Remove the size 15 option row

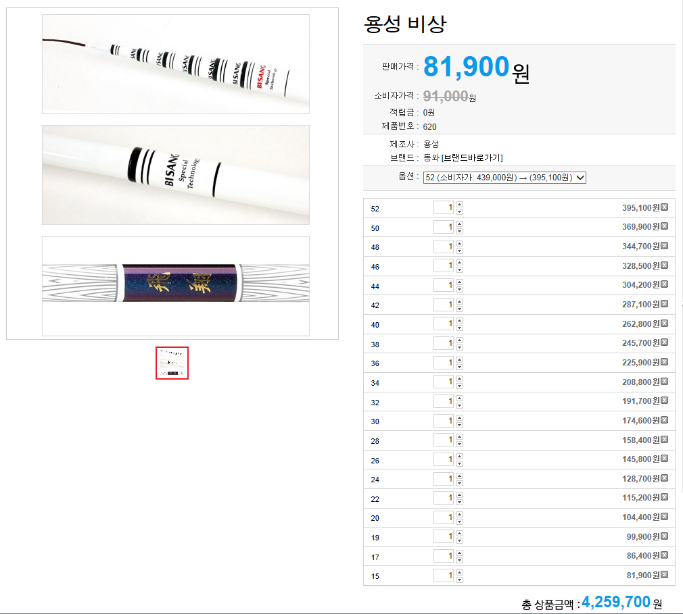tap(664, 575)
